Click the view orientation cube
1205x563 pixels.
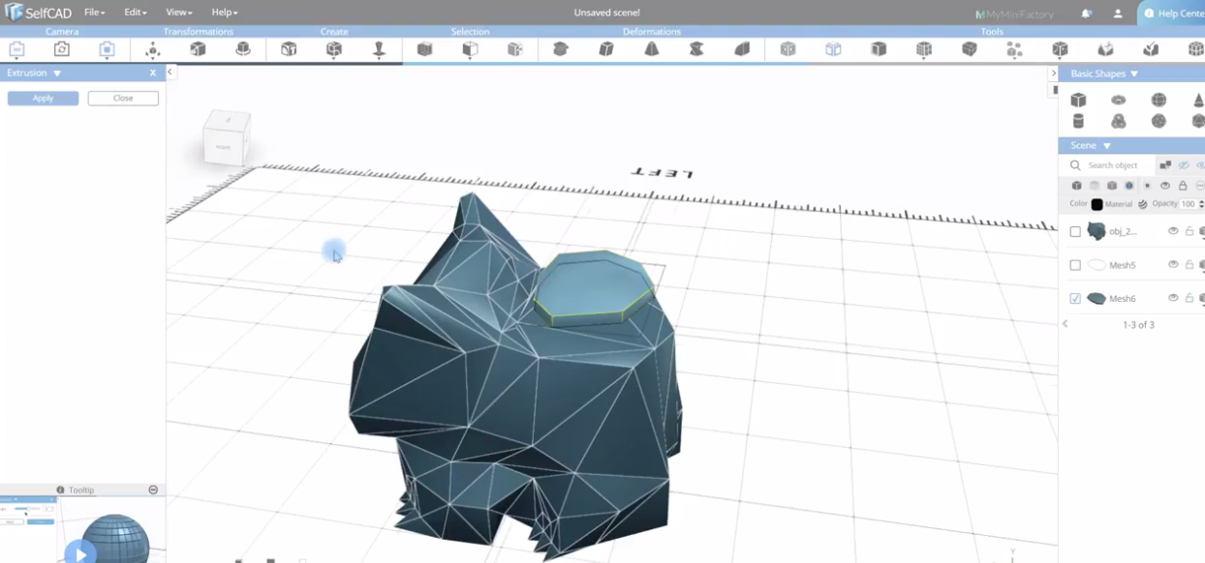pos(226,137)
